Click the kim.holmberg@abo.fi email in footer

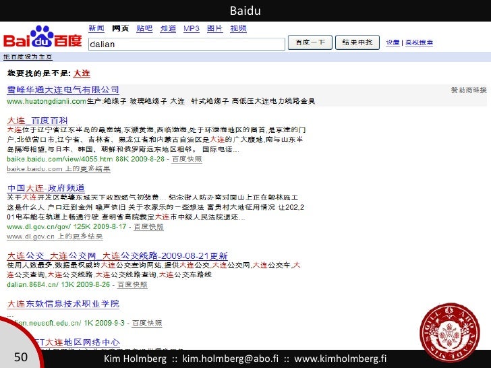pyautogui.click(x=230, y=359)
